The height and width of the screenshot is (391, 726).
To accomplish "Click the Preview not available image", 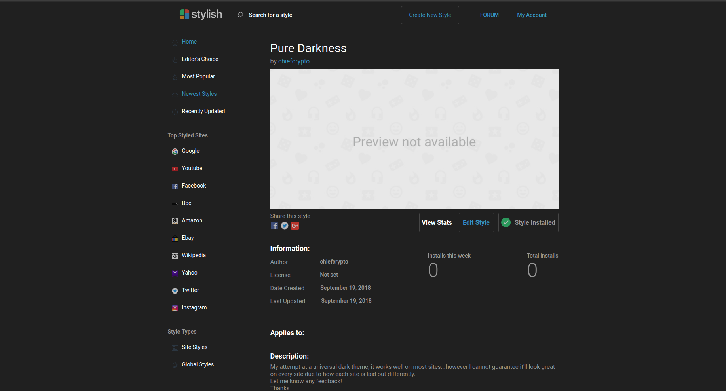I will tap(414, 139).
